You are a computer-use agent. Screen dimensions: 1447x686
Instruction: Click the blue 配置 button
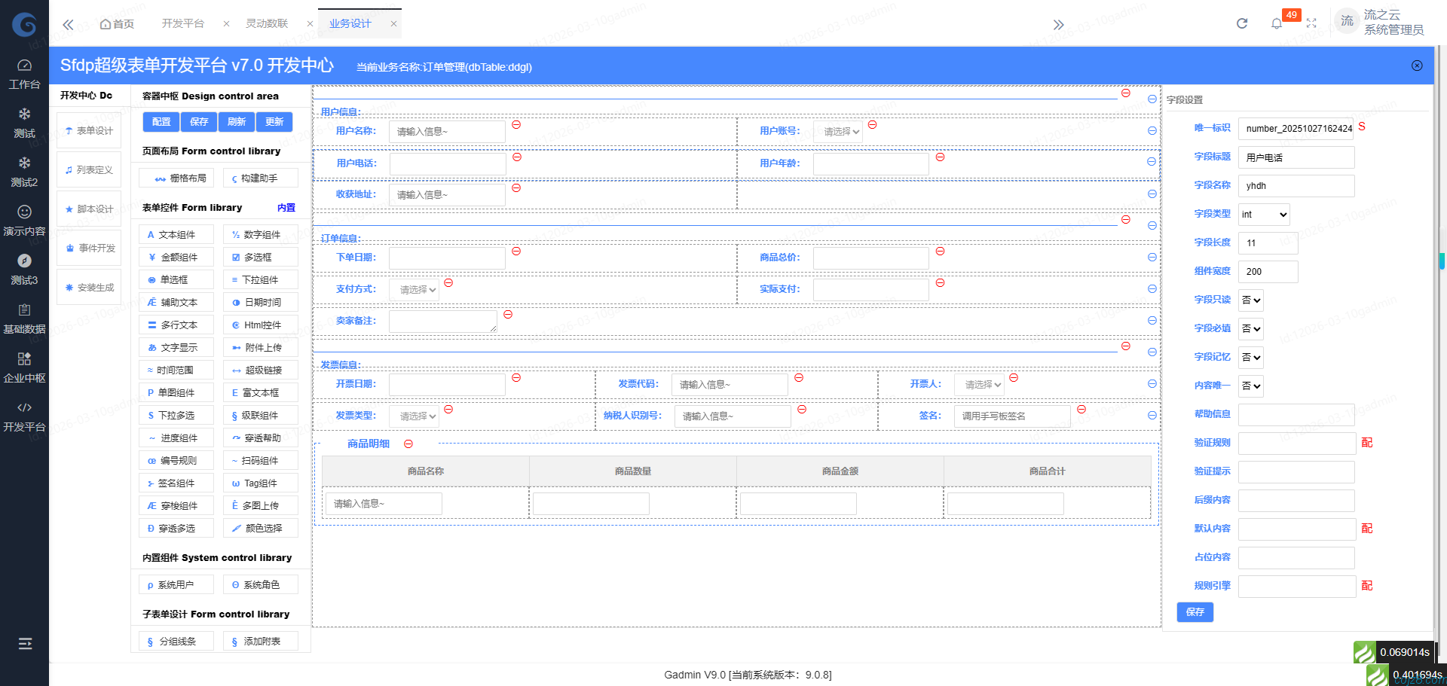pyautogui.click(x=161, y=121)
